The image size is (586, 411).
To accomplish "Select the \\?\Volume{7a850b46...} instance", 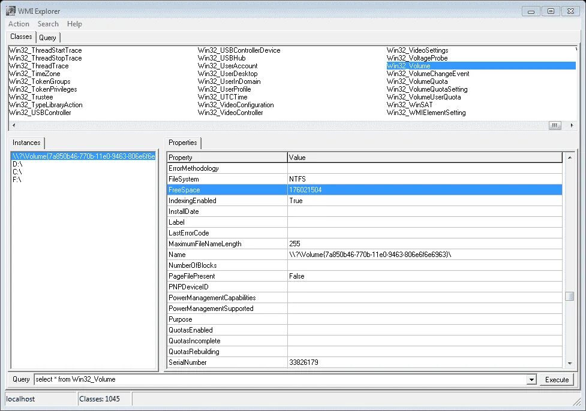I will point(83,156).
